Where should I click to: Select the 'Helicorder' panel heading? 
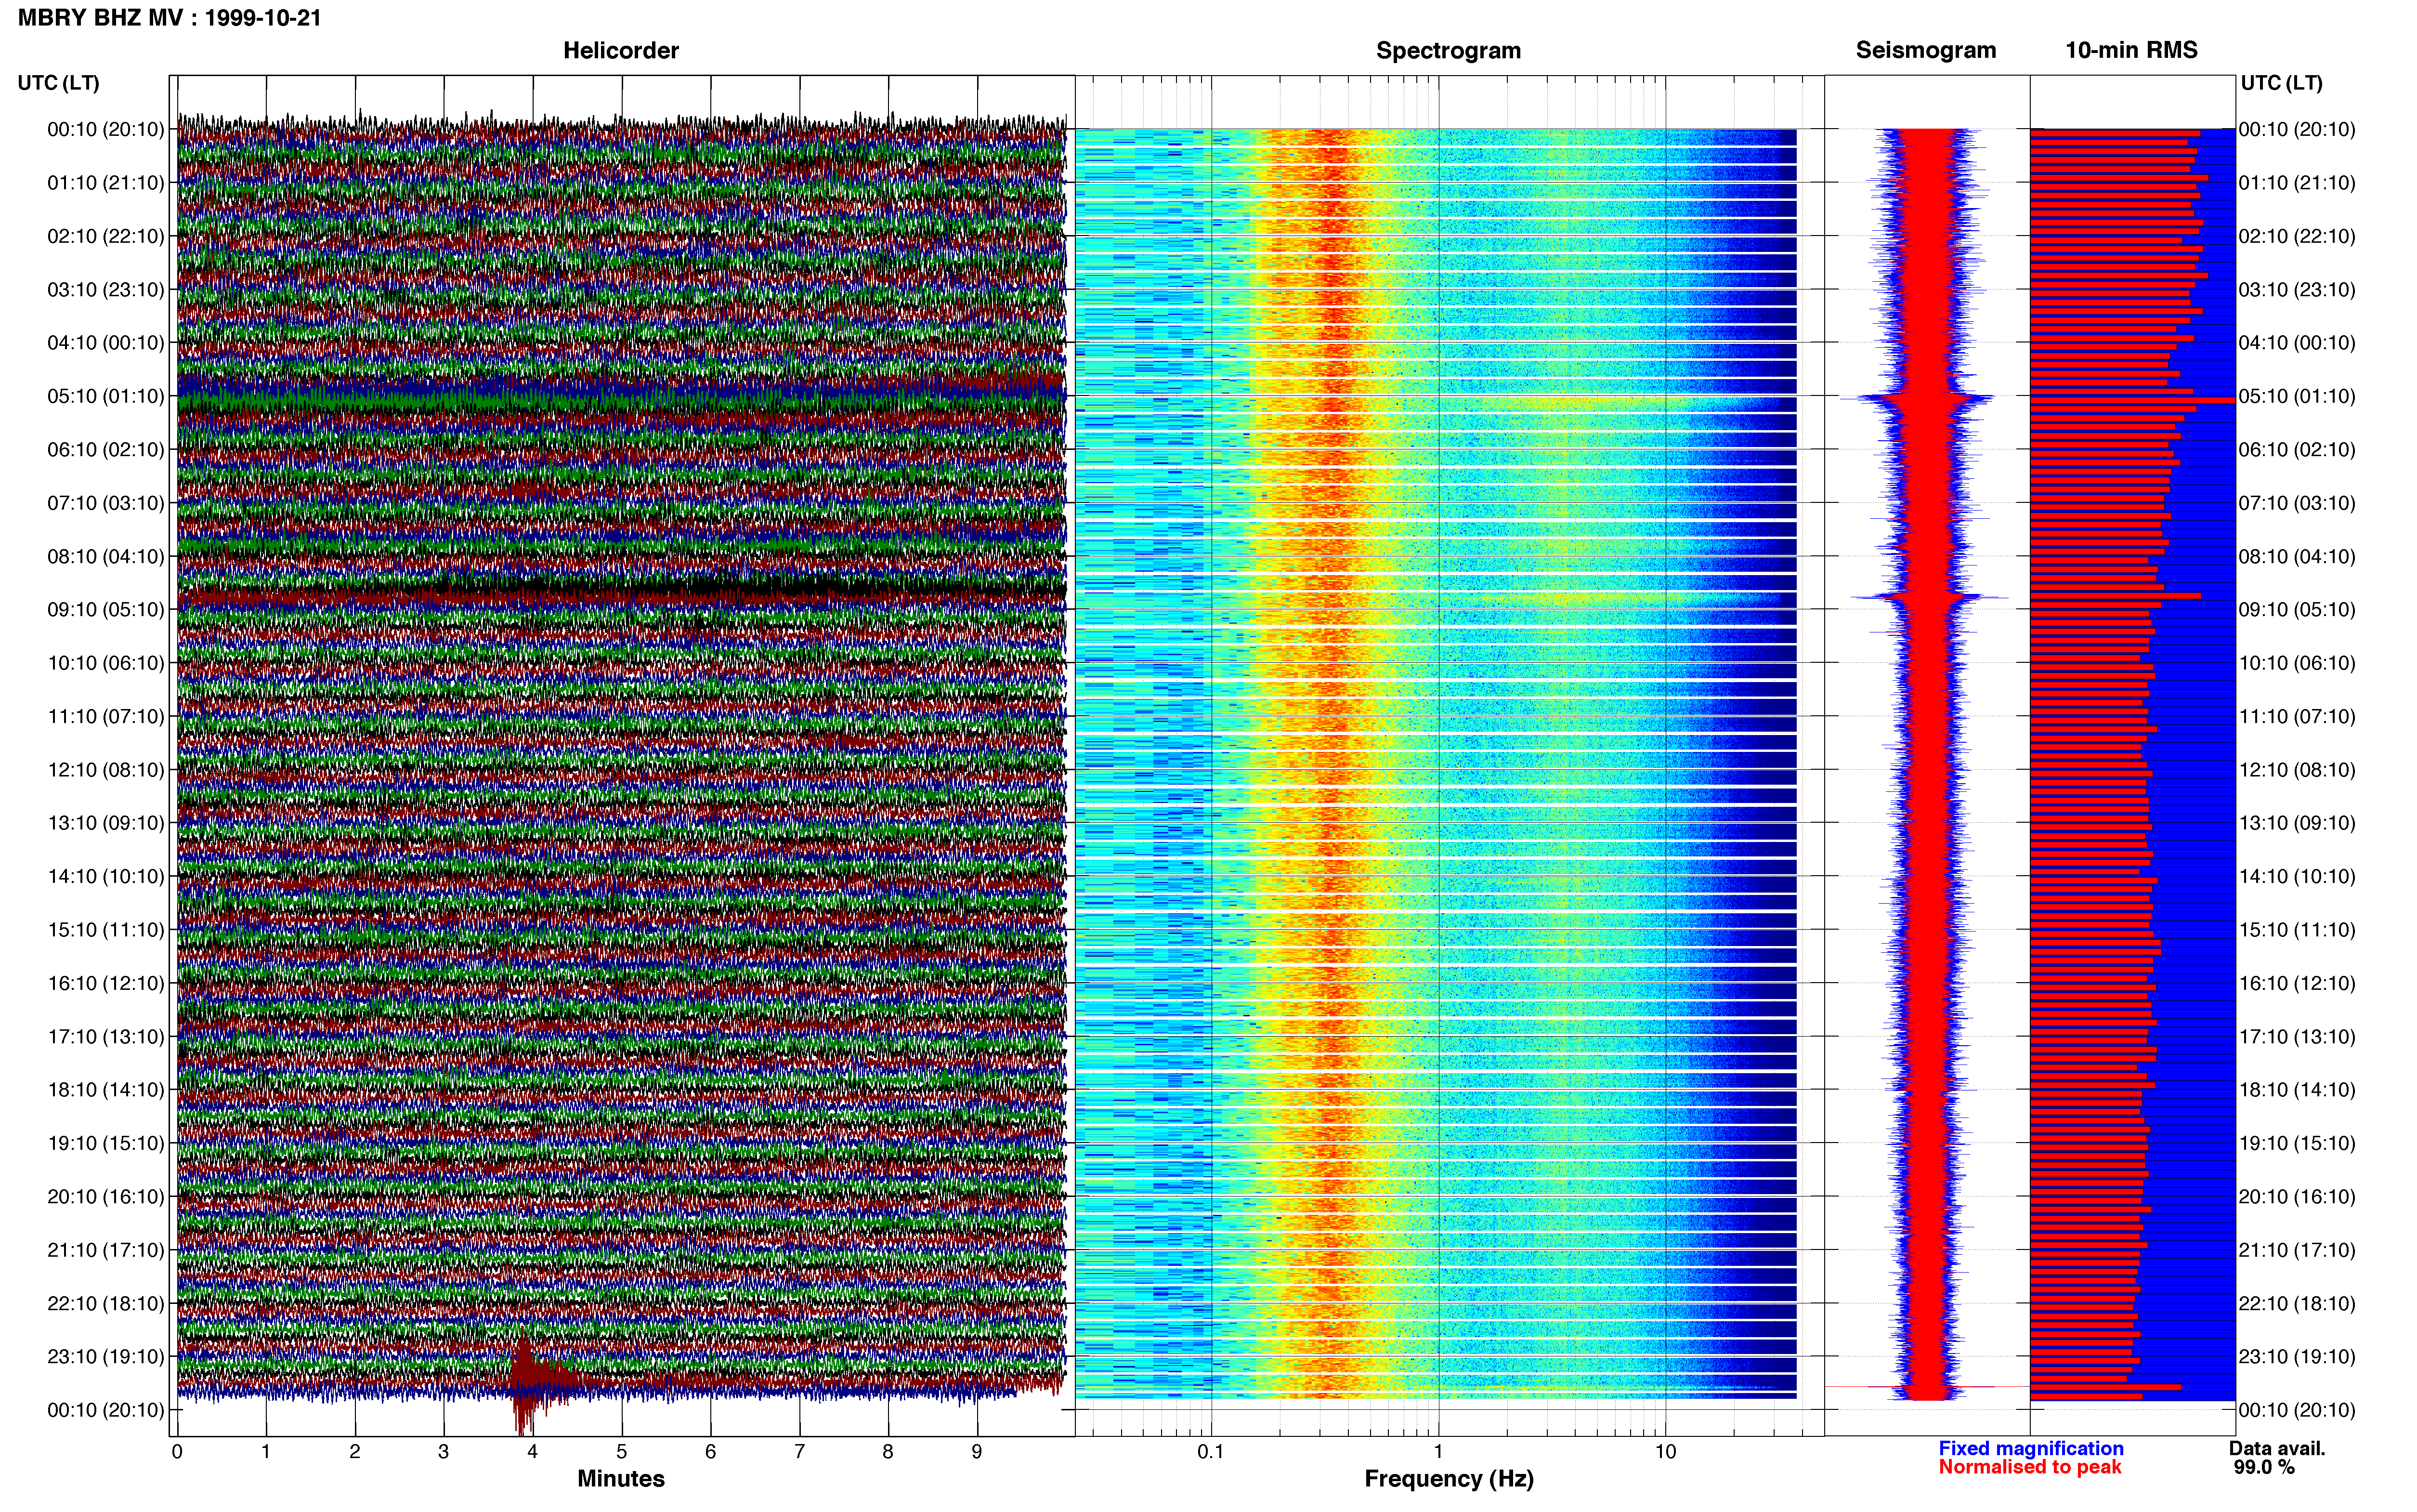[621, 50]
